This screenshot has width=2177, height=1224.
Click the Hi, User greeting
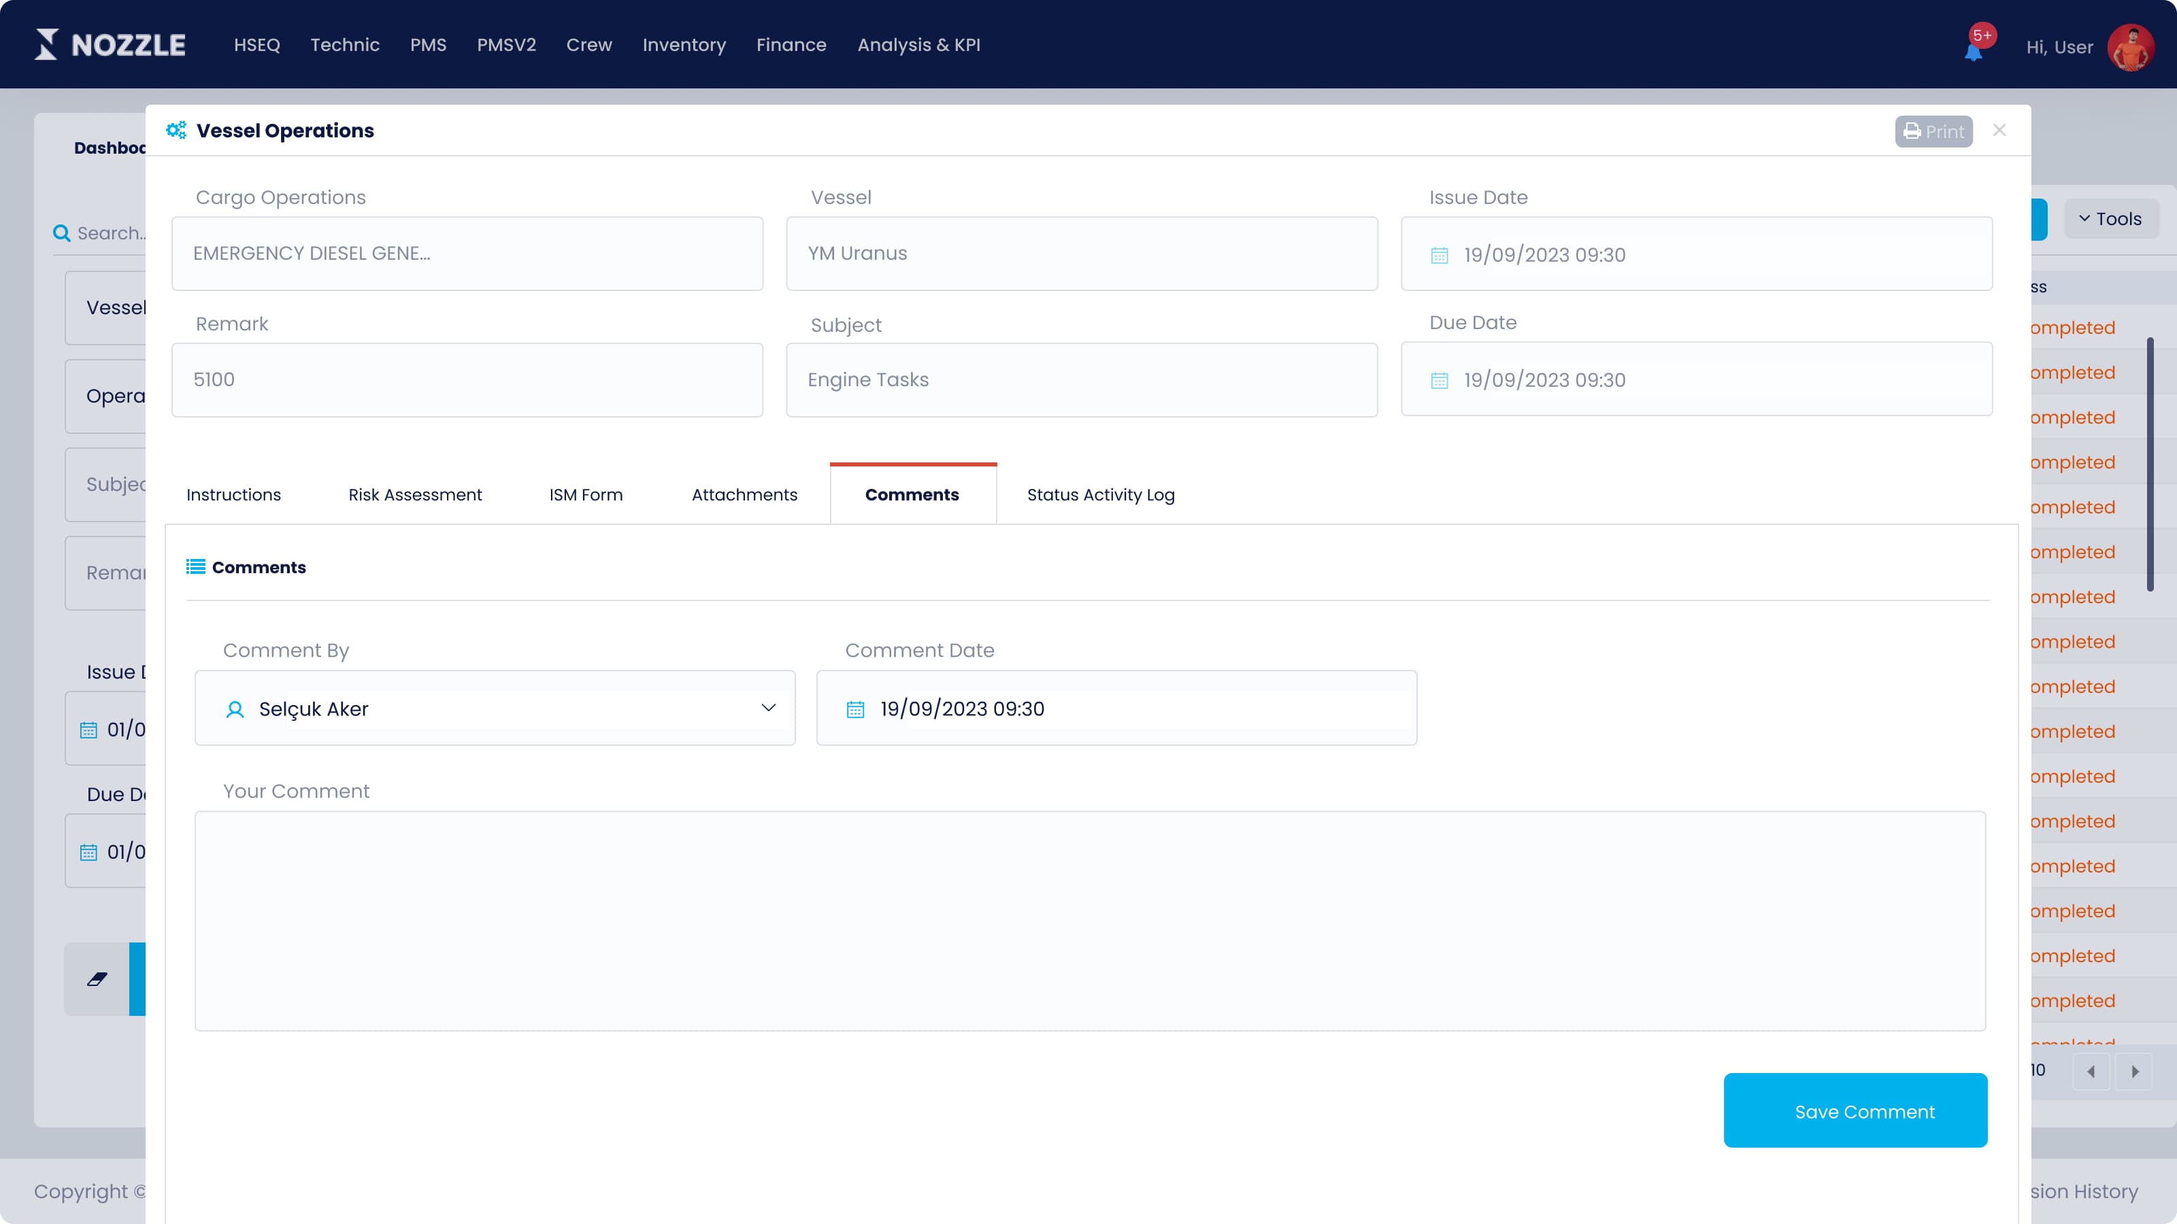(2059, 48)
